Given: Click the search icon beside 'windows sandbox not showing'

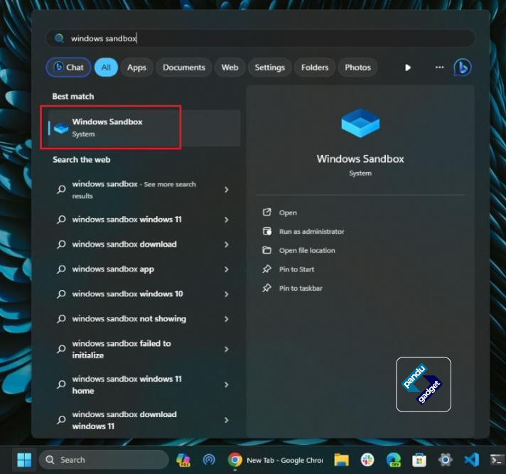Looking at the screenshot, I should 61,319.
